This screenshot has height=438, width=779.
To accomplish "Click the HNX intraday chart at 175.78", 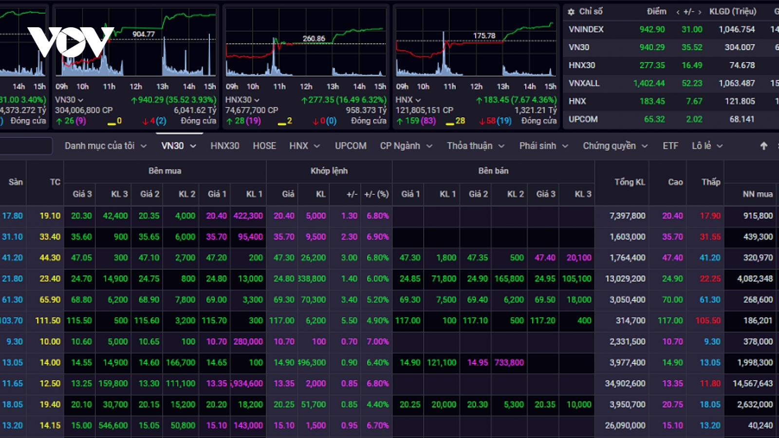I will [x=476, y=42].
